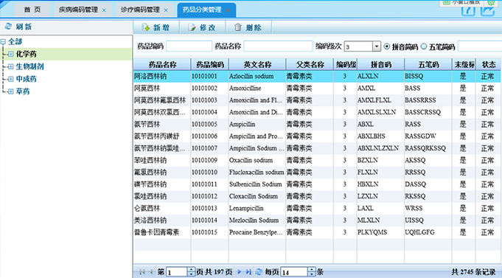Screen dimensions: 502x278
Task: Click the 刷新 refresh icon in the left panel
Action: coord(8,27)
